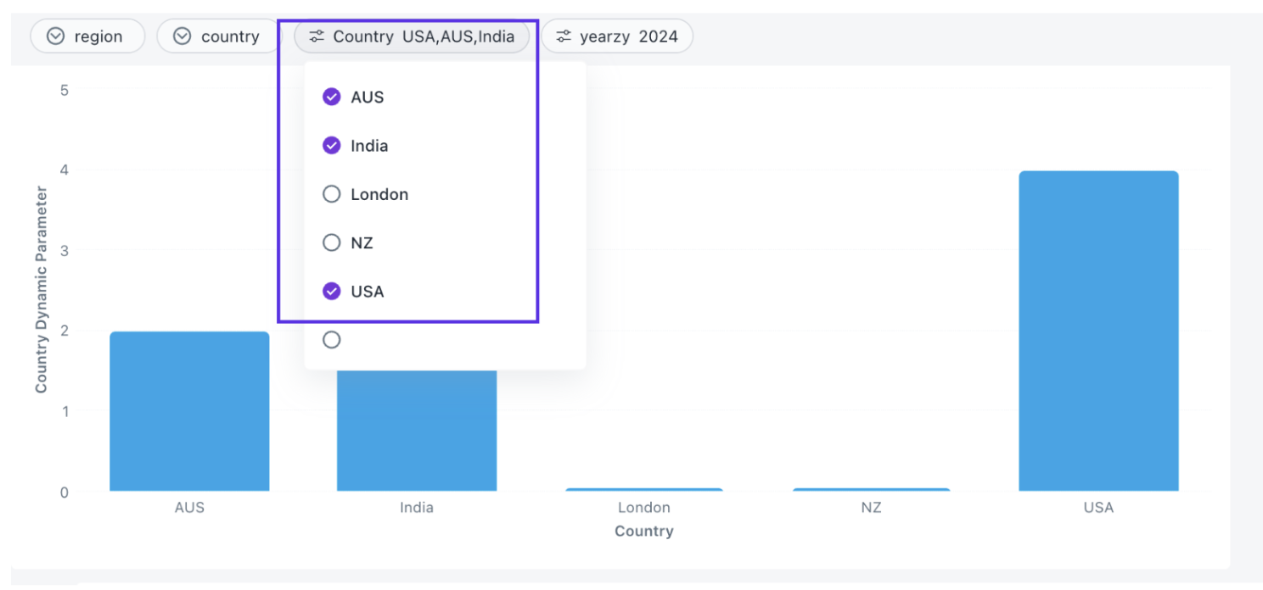This screenshot has height=590, width=1263.
Task: Open the yearzy 2024 parameter dropdown
Action: [617, 36]
